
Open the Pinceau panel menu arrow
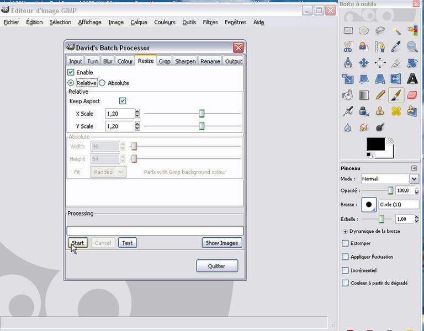tap(414, 168)
